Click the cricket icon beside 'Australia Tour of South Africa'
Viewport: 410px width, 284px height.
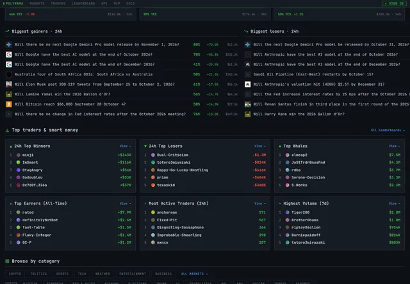point(8,74)
